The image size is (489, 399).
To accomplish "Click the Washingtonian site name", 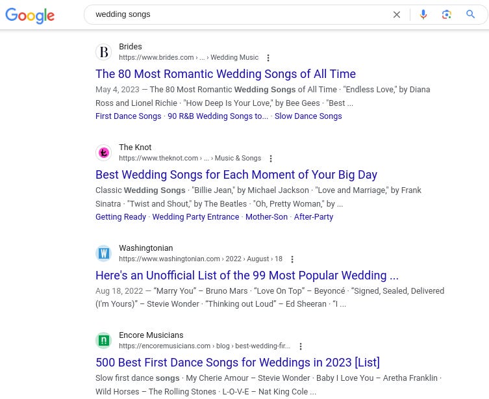I will 145,248.
